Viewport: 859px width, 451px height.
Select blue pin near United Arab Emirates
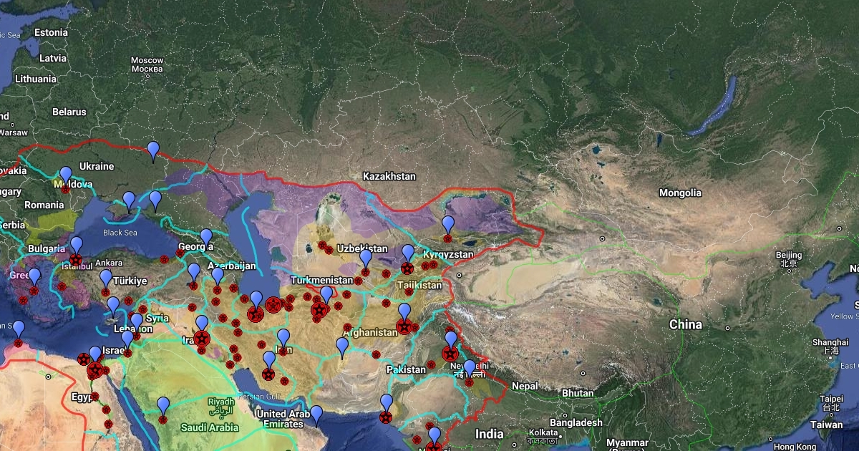316,415
